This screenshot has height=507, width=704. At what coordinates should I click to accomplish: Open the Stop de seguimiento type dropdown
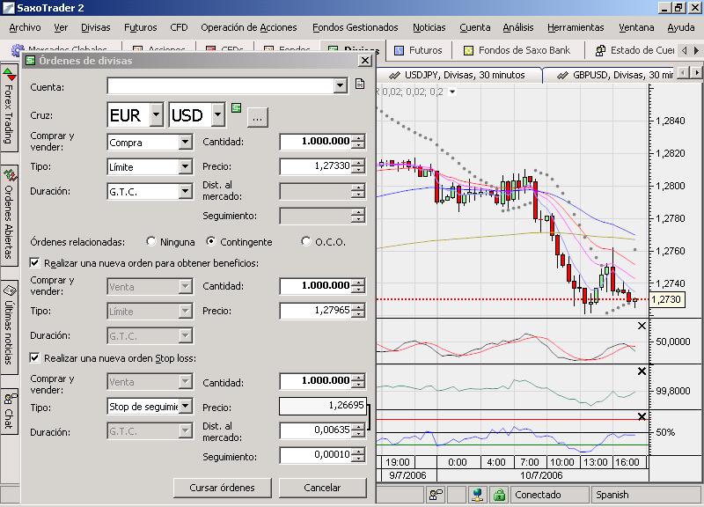click(x=185, y=407)
